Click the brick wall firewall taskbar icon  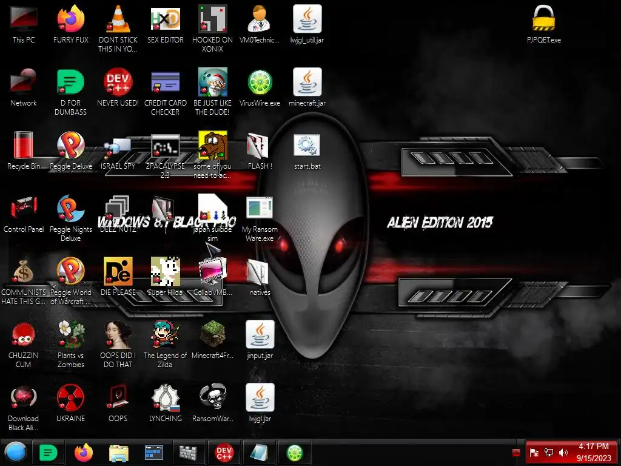(189, 452)
